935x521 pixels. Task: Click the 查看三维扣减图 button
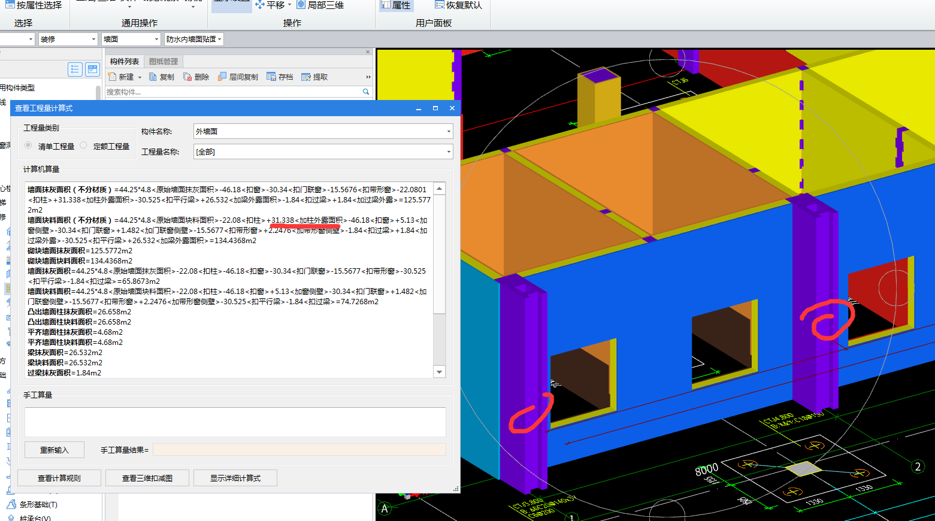147,478
